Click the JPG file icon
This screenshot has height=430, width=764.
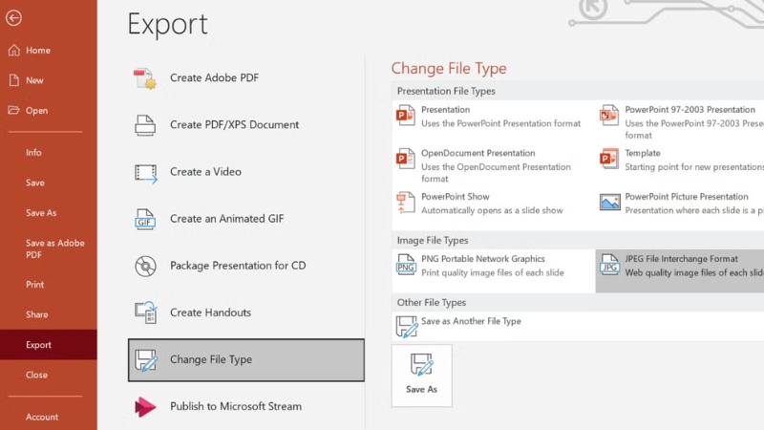609,265
